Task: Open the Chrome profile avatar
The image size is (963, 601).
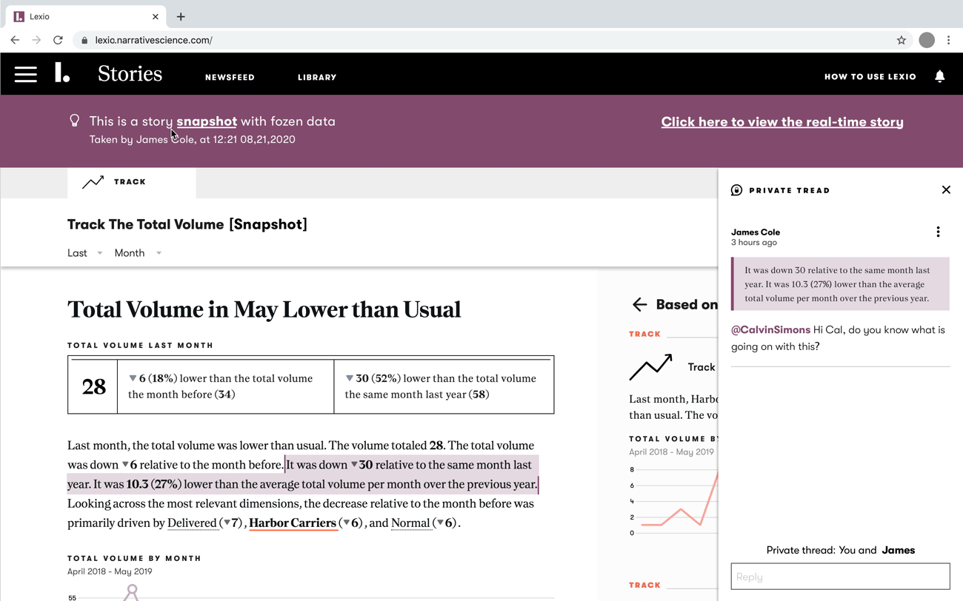Action: click(x=927, y=40)
